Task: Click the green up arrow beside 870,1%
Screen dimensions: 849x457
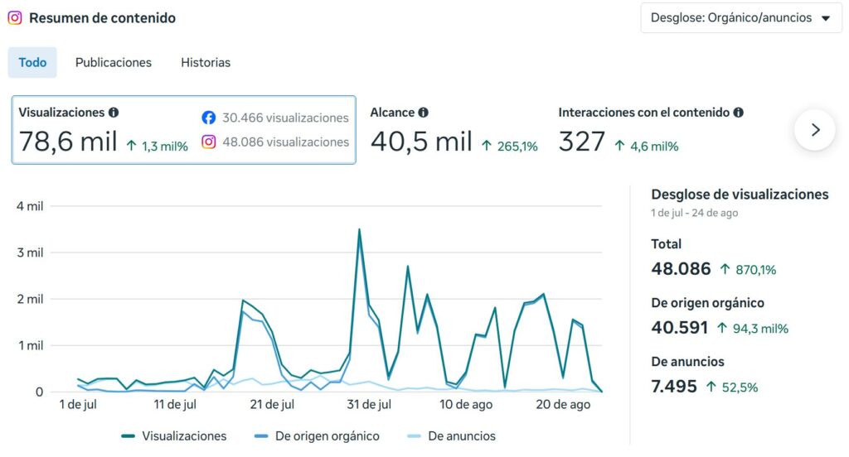Action: 725,269
